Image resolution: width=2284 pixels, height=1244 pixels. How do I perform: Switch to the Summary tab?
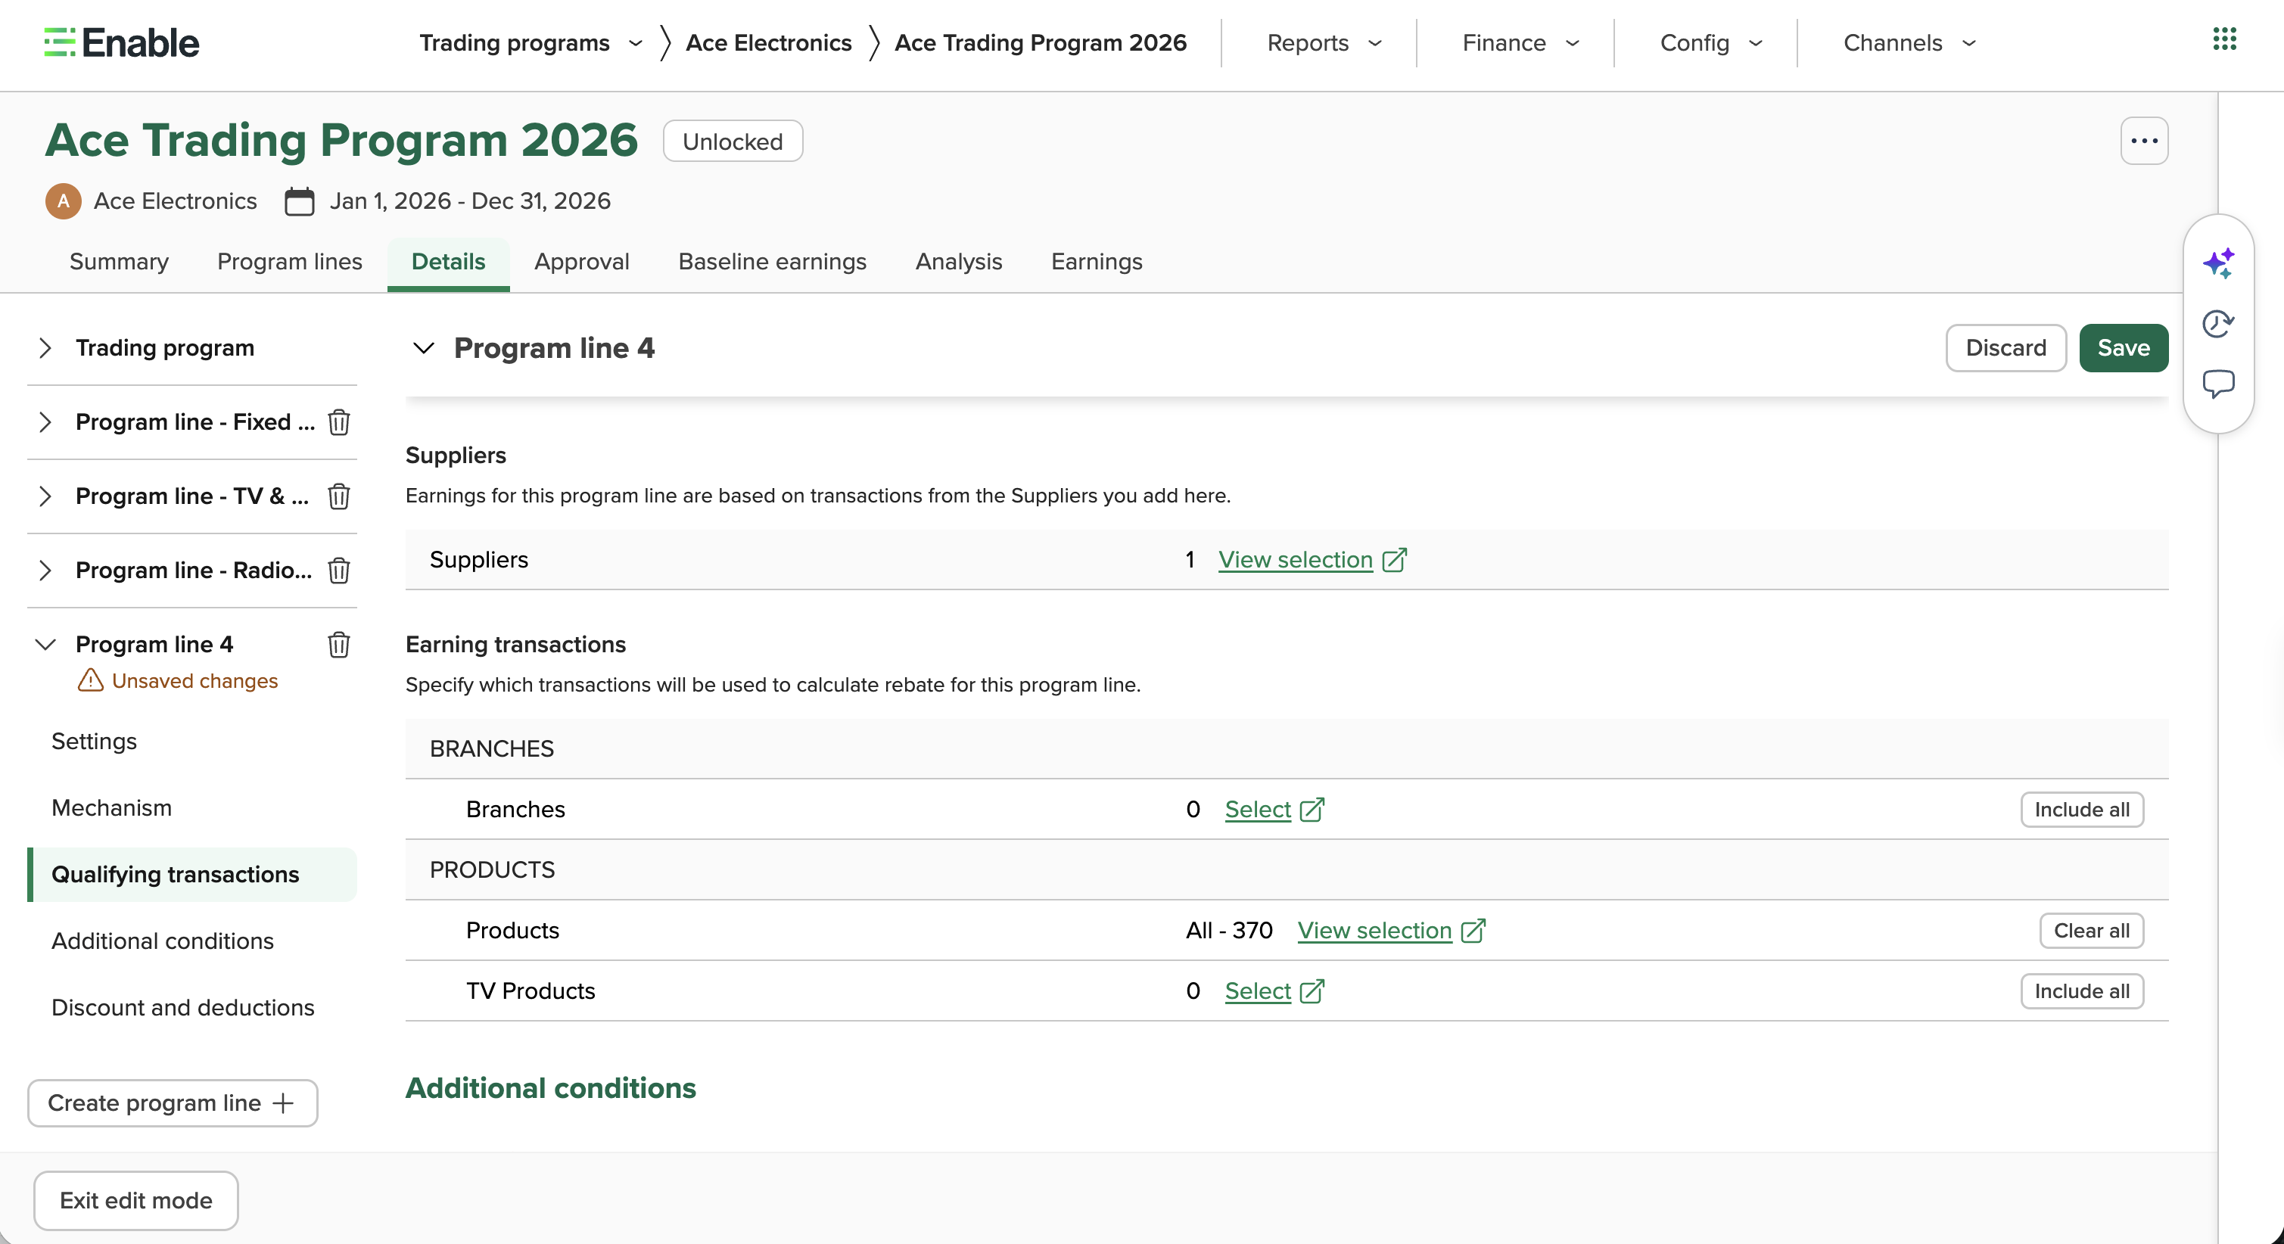119,262
